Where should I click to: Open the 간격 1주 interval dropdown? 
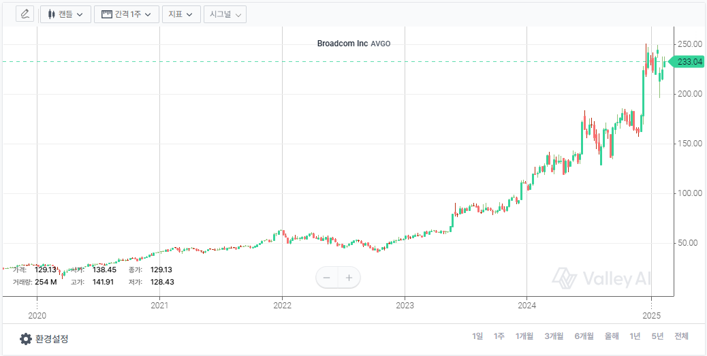pos(126,14)
